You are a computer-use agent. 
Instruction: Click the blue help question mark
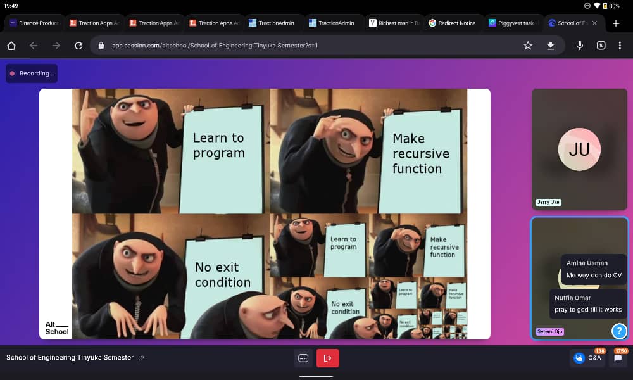619,331
